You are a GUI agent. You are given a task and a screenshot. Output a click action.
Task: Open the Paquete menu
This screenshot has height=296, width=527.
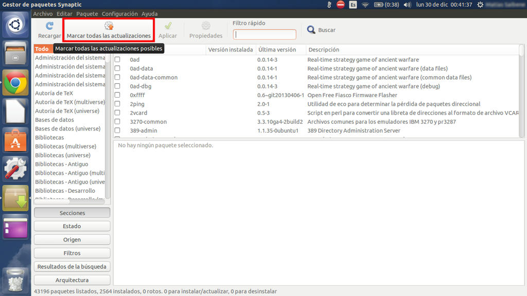coord(87,14)
